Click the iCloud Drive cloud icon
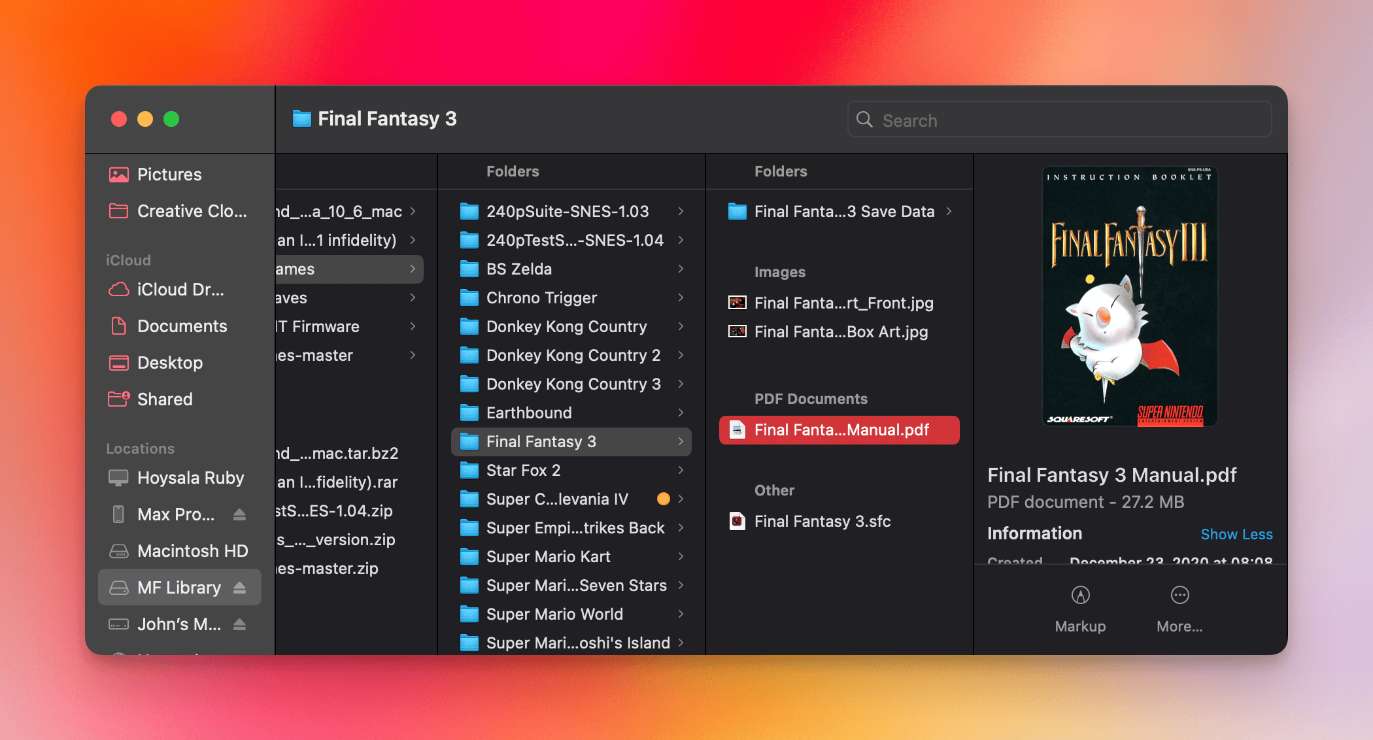Screen dimensions: 1373x740 pos(118,290)
